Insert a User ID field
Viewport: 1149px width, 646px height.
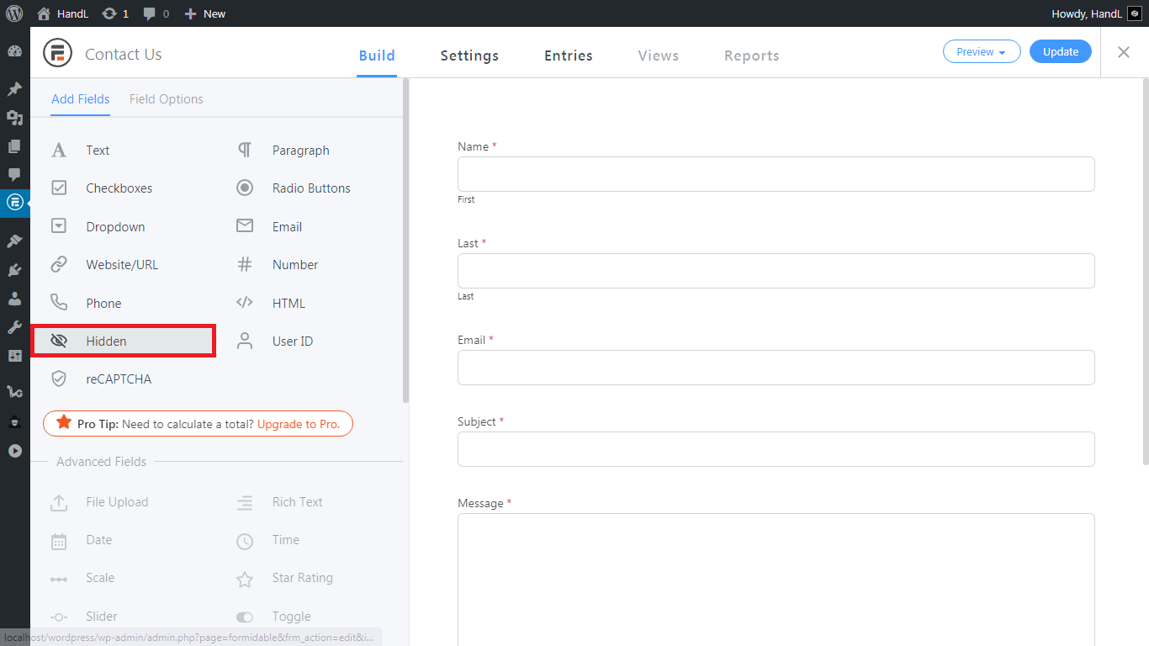292,342
